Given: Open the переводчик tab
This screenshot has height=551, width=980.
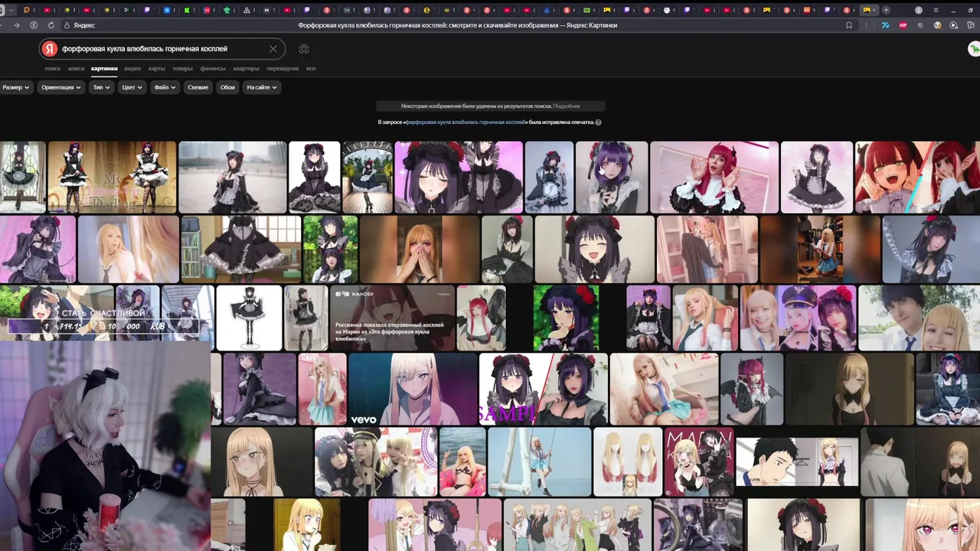Looking at the screenshot, I should click(283, 69).
